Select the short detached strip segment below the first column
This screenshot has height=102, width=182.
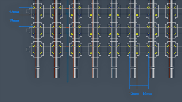coord(37,73)
